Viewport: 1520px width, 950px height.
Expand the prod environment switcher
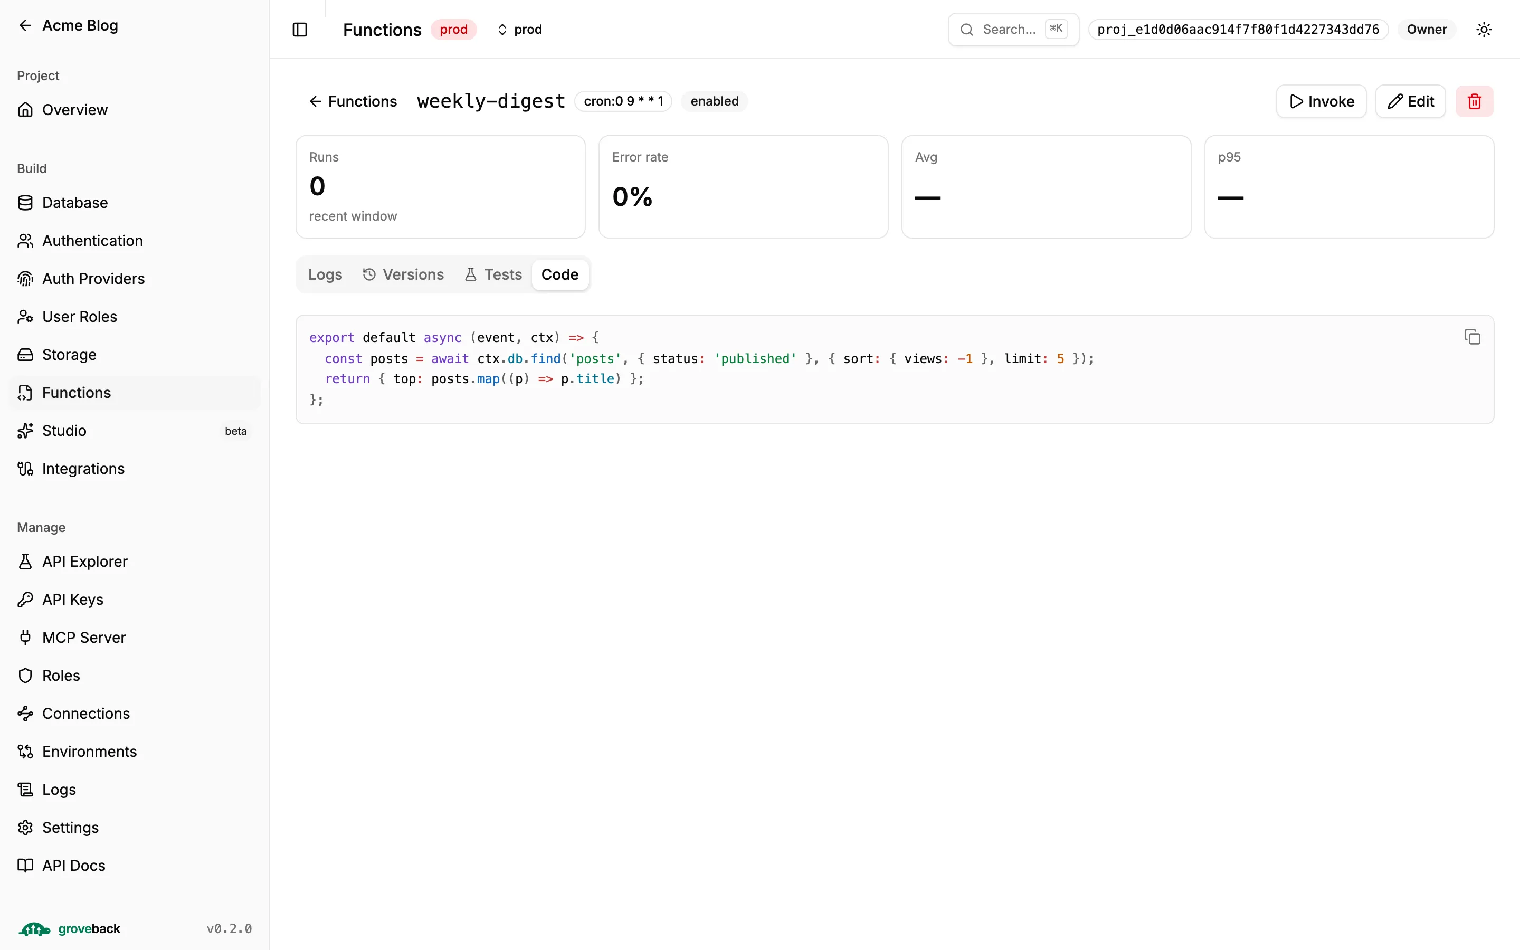(x=519, y=30)
